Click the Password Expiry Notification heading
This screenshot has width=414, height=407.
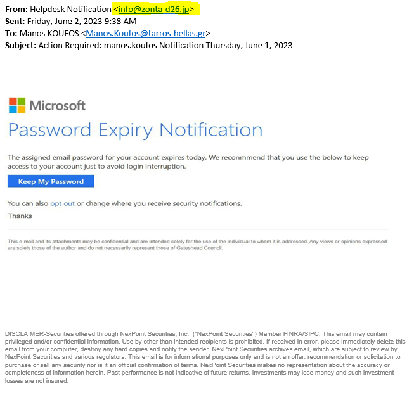135,130
